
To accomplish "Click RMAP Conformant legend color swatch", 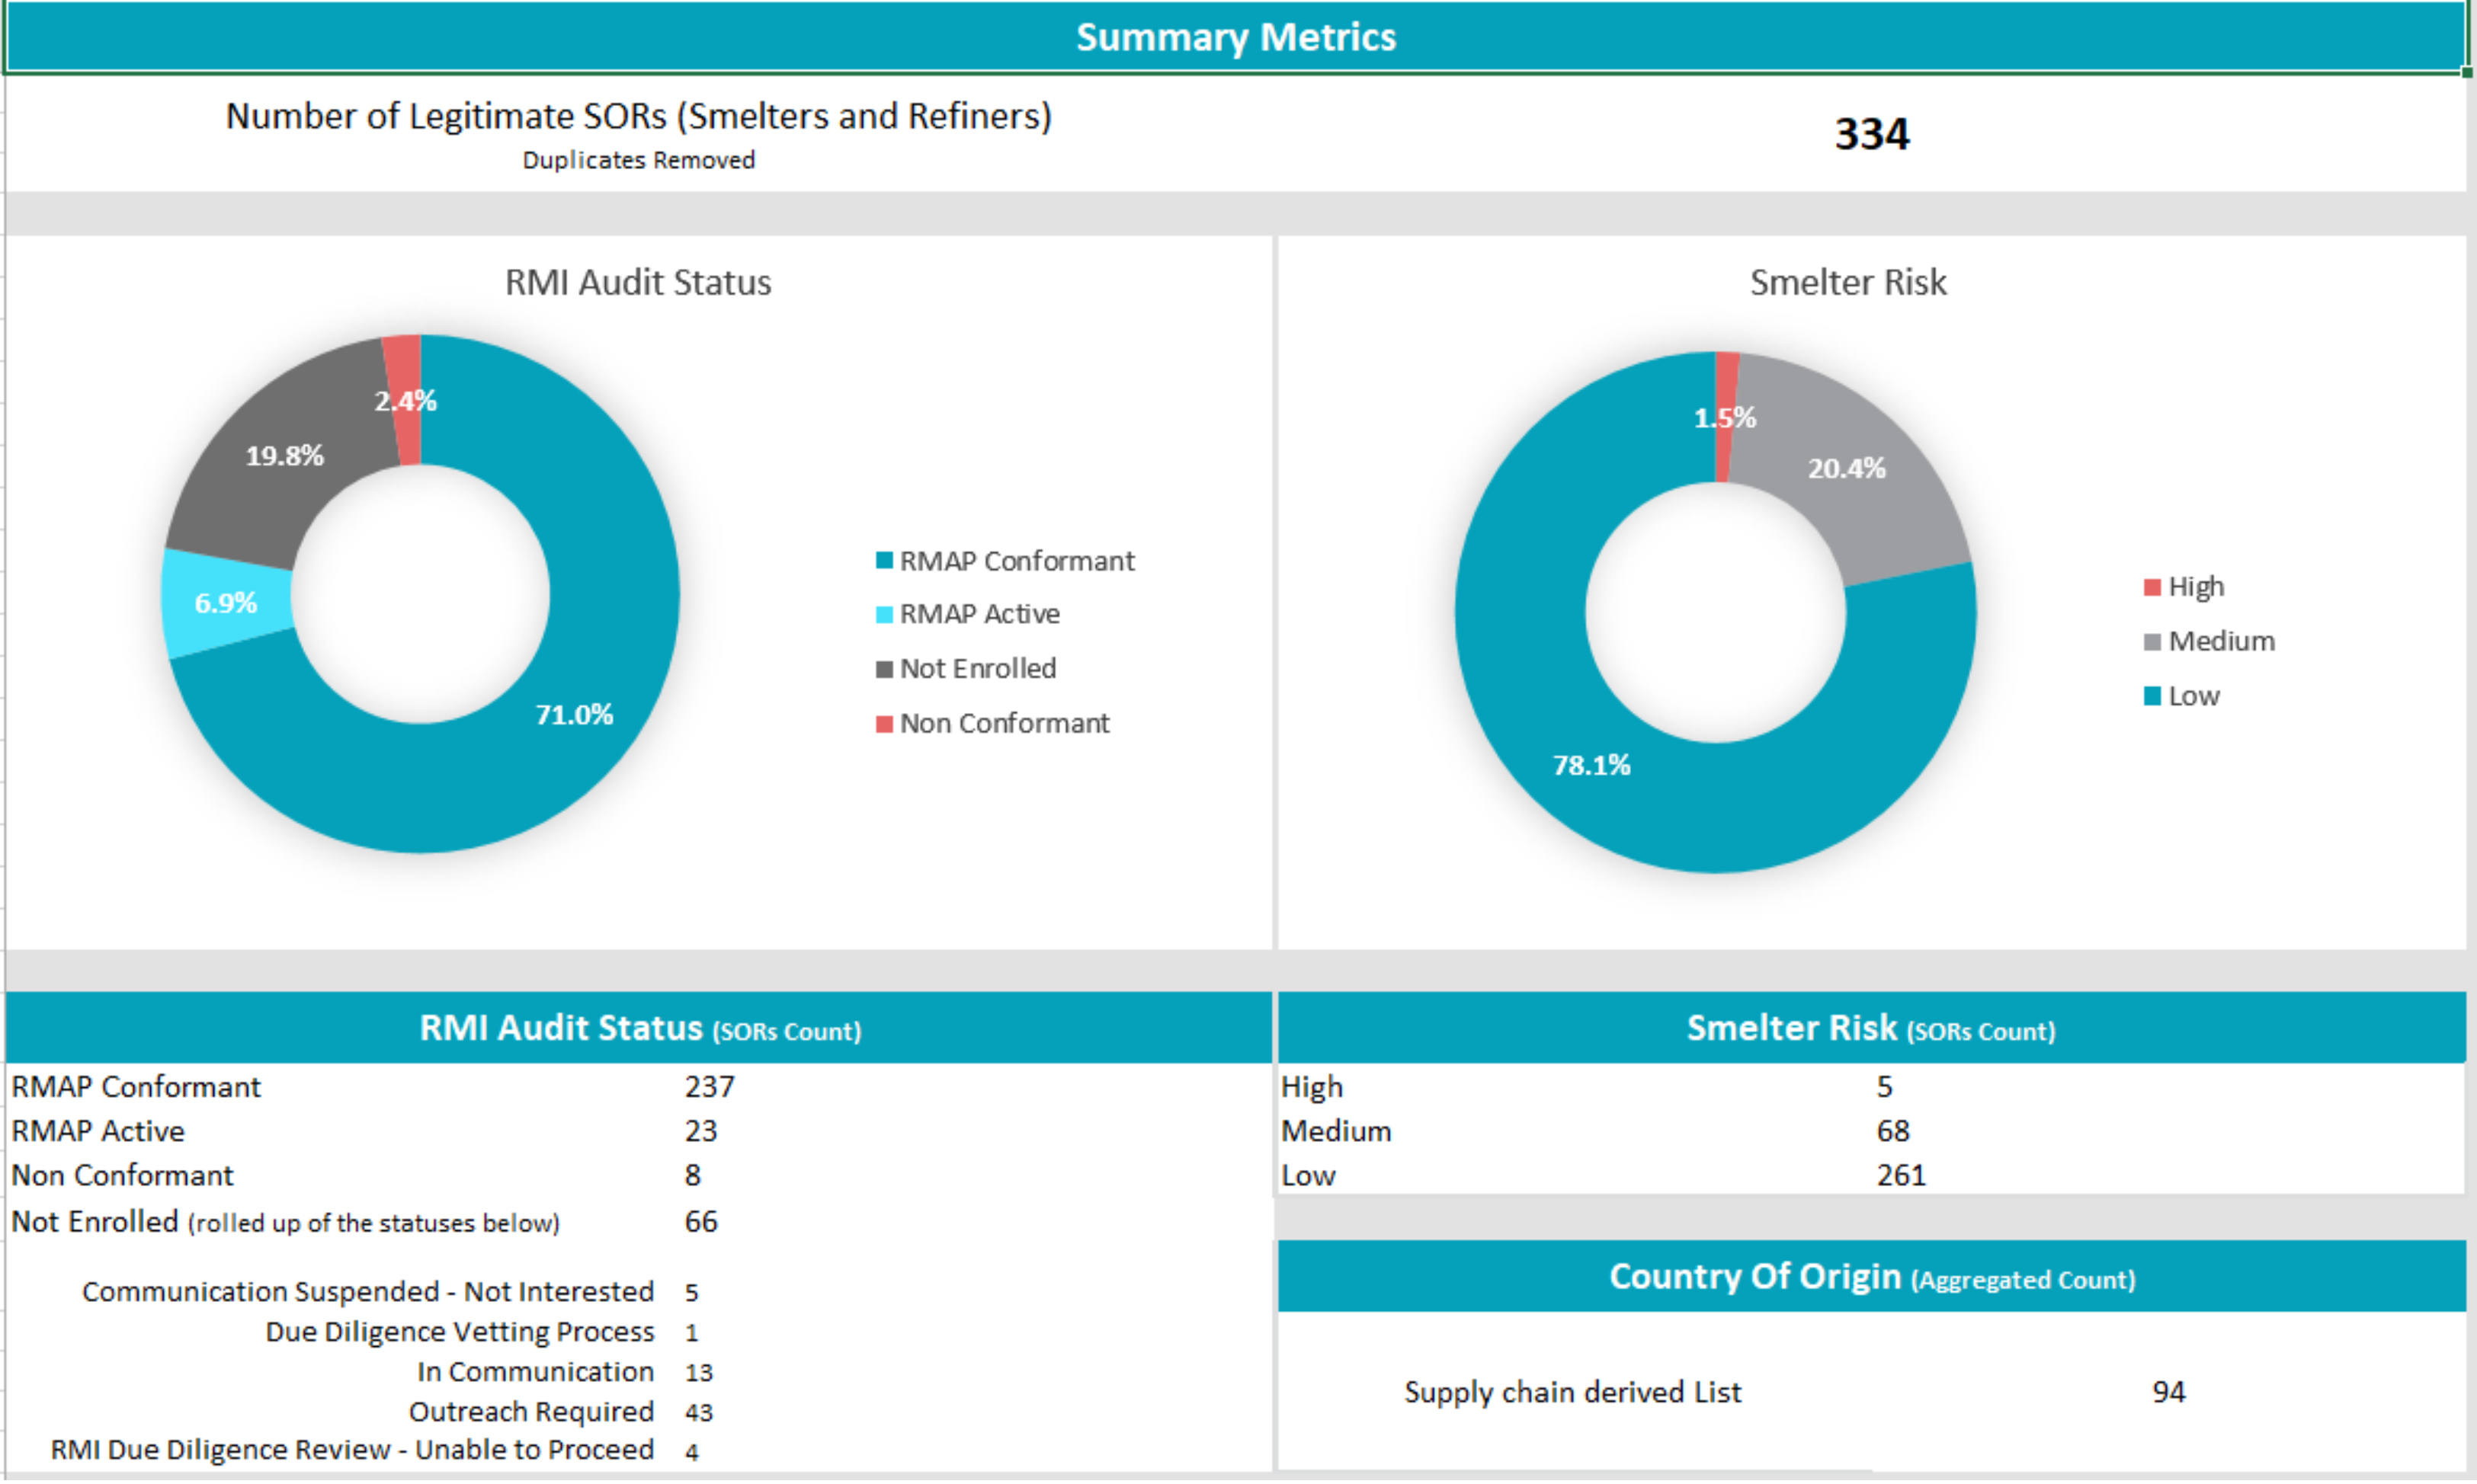I will [884, 561].
